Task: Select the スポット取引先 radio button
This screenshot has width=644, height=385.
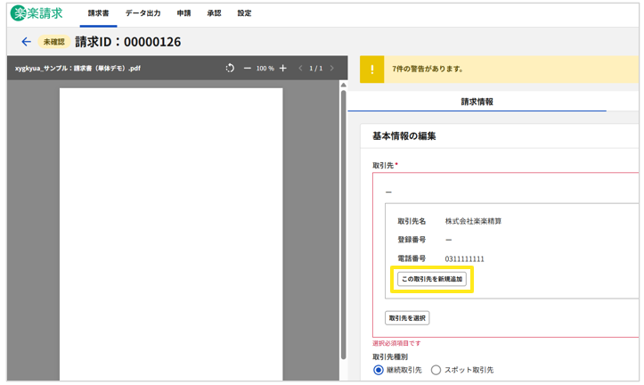Action: point(436,370)
